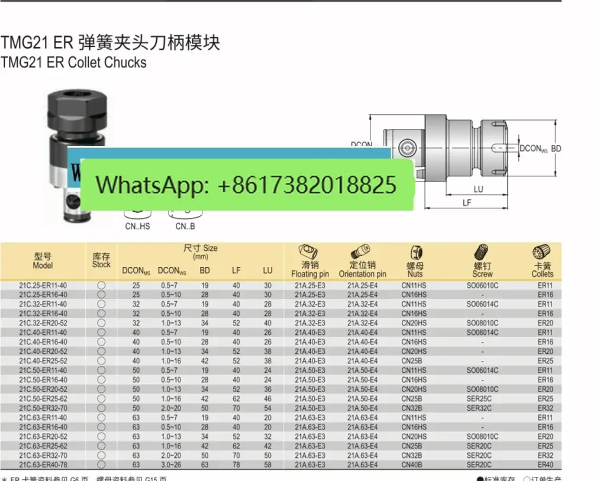Select stock circle for 21C.40-ER25-52
This screenshot has width=597, height=481.
click(101, 361)
